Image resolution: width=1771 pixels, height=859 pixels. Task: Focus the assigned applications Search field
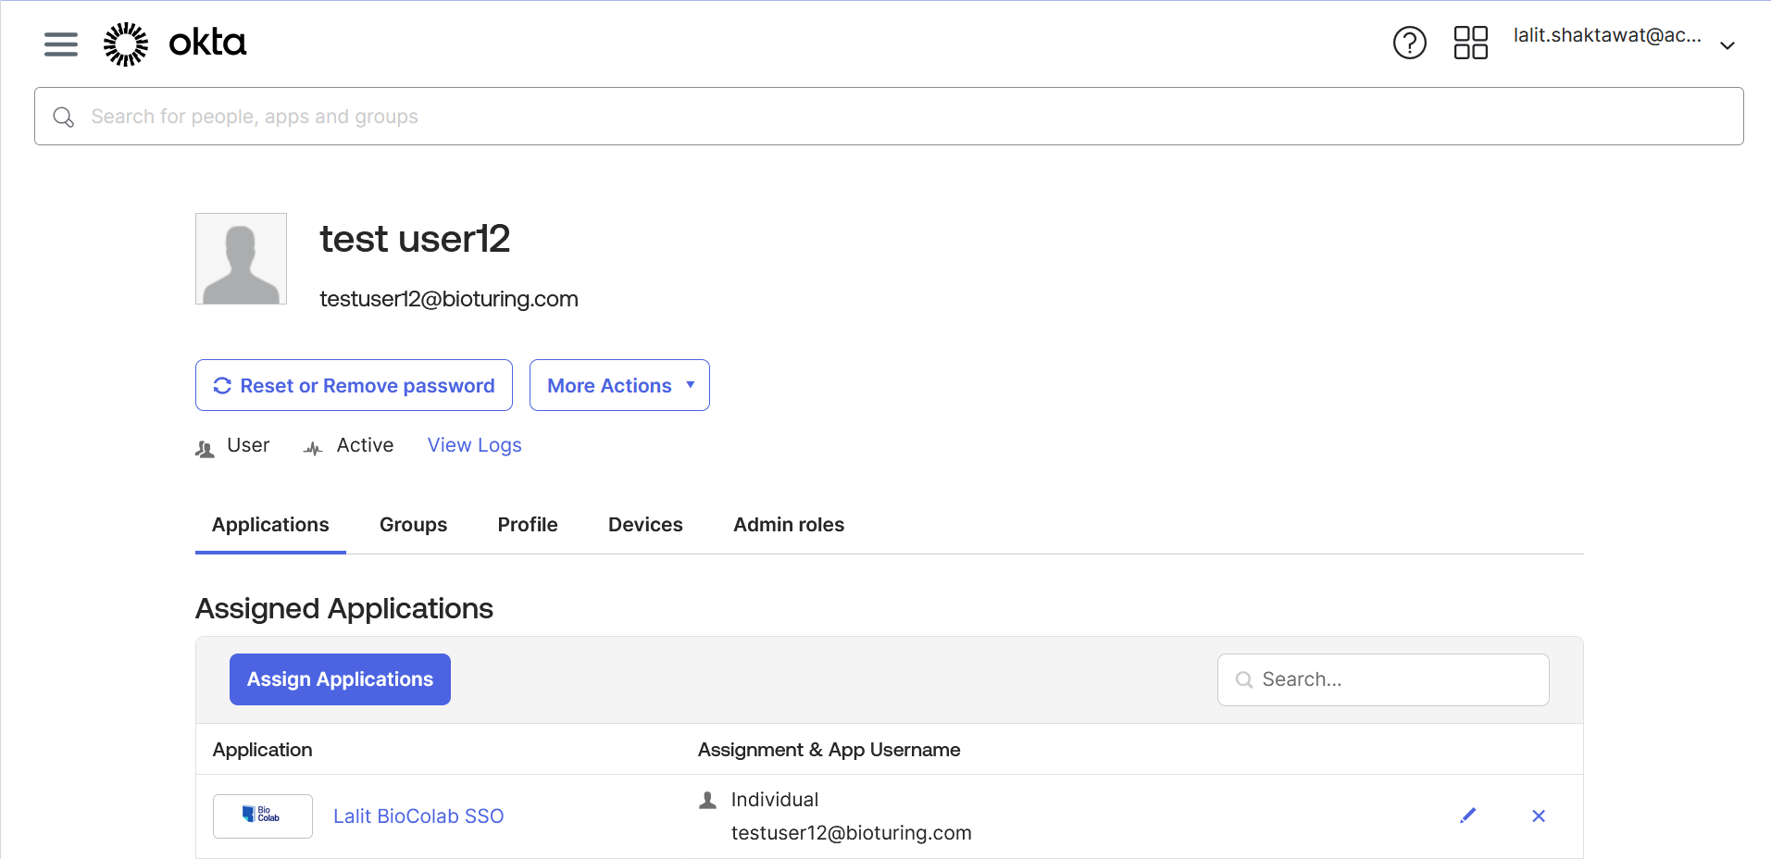(1383, 679)
